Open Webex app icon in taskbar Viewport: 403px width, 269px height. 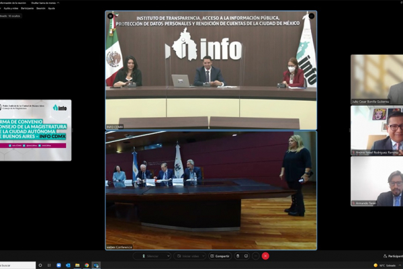(96, 265)
